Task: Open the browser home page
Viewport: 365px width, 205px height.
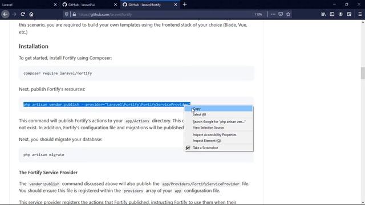Action: pyautogui.click(x=31, y=14)
